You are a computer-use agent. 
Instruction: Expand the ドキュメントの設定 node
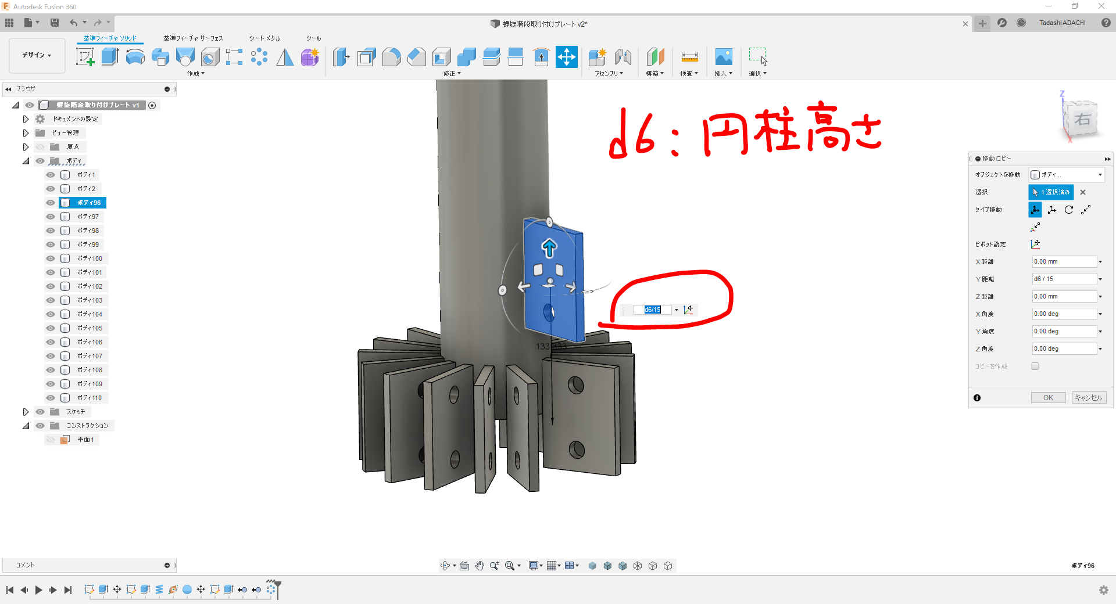click(x=26, y=119)
